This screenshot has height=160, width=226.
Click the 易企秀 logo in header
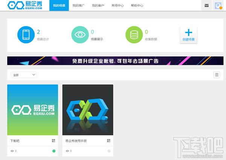(x=28, y=6)
